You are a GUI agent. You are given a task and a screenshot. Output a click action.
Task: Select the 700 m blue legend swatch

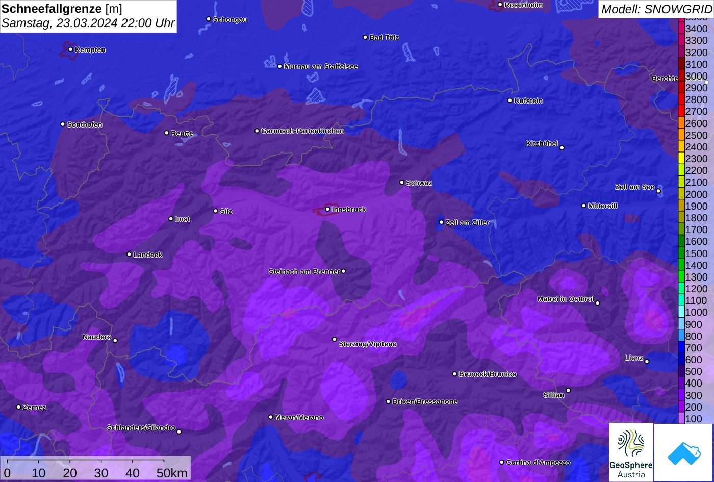pyautogui.click(x=681, y=347)
